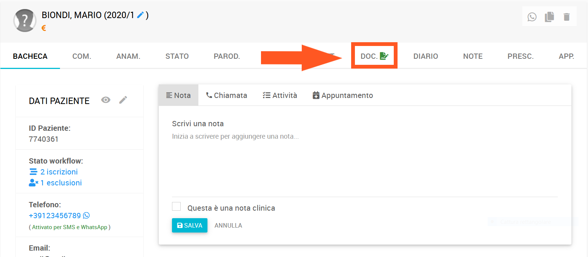Image resolution: width=588 pixels, height=257 pixels.
Task: Open the DIARIO tab
Action: (x=426, y=57)
